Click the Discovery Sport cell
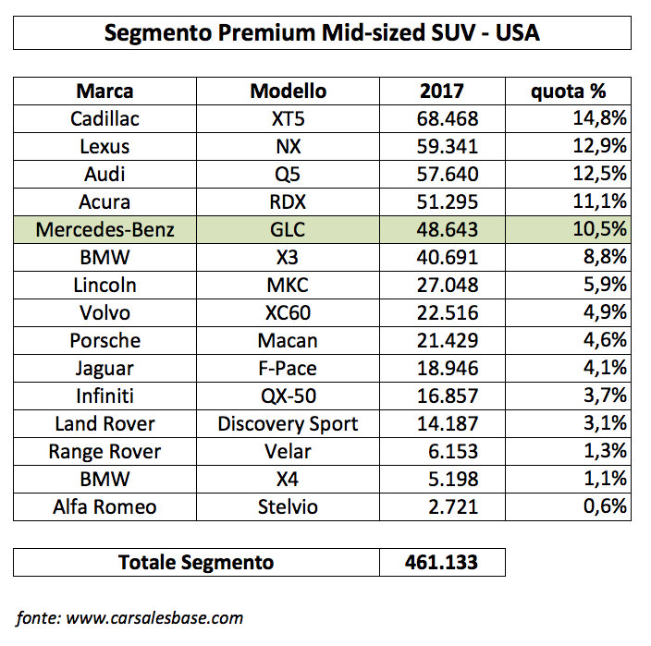This screenshot has width=651, height=646. [288, 423]
